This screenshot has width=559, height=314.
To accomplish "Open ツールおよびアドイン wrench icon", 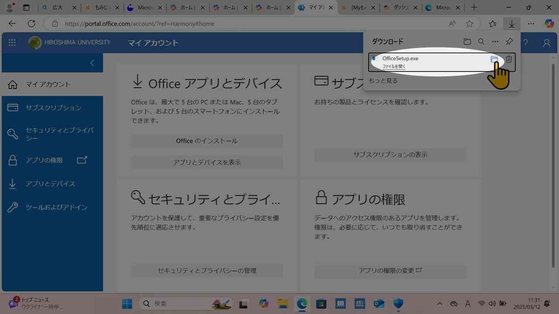I will tap(12, 207).
